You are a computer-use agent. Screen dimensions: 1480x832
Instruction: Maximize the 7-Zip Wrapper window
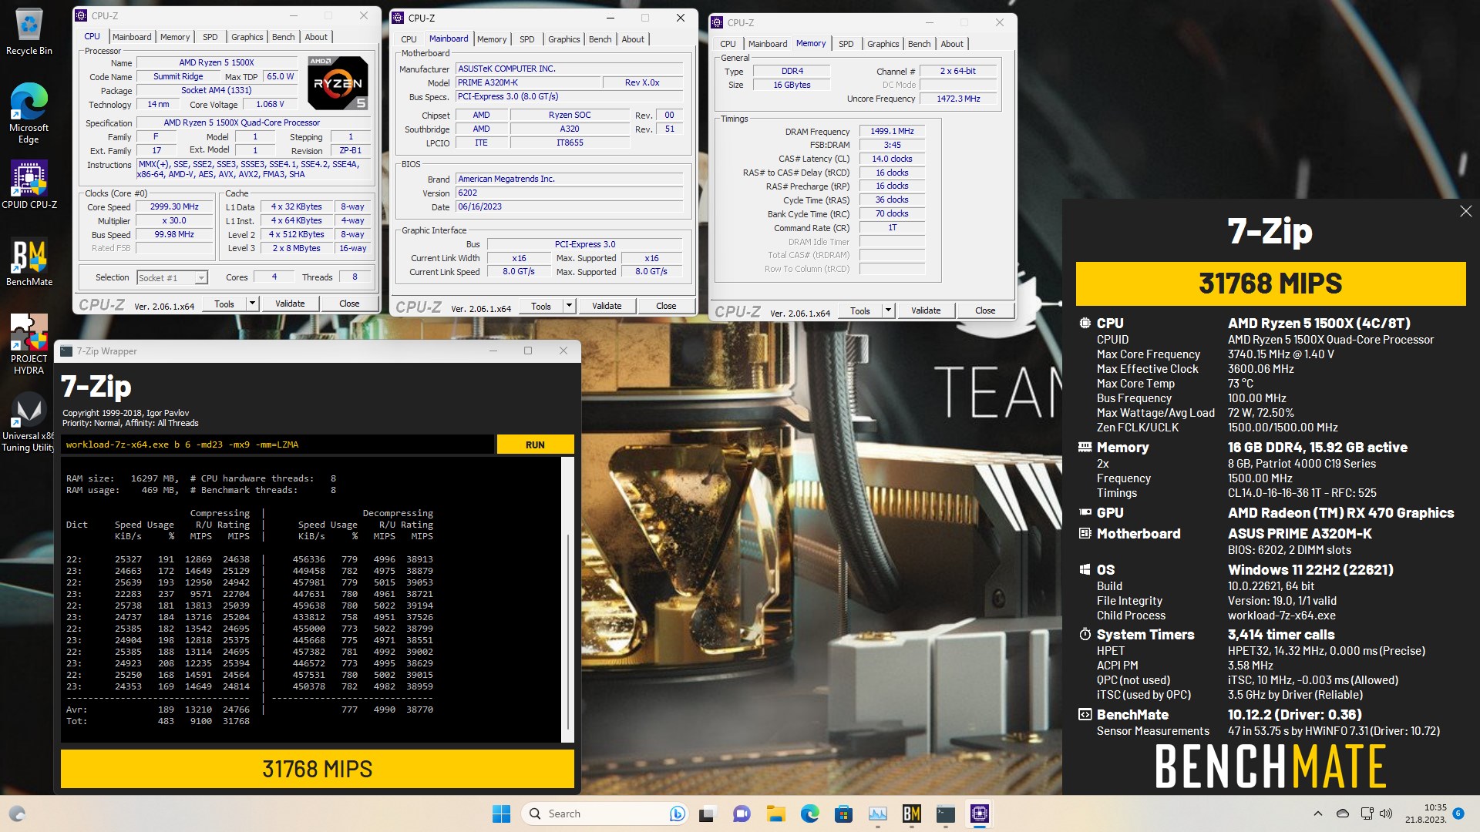click(x=528, y=351)
